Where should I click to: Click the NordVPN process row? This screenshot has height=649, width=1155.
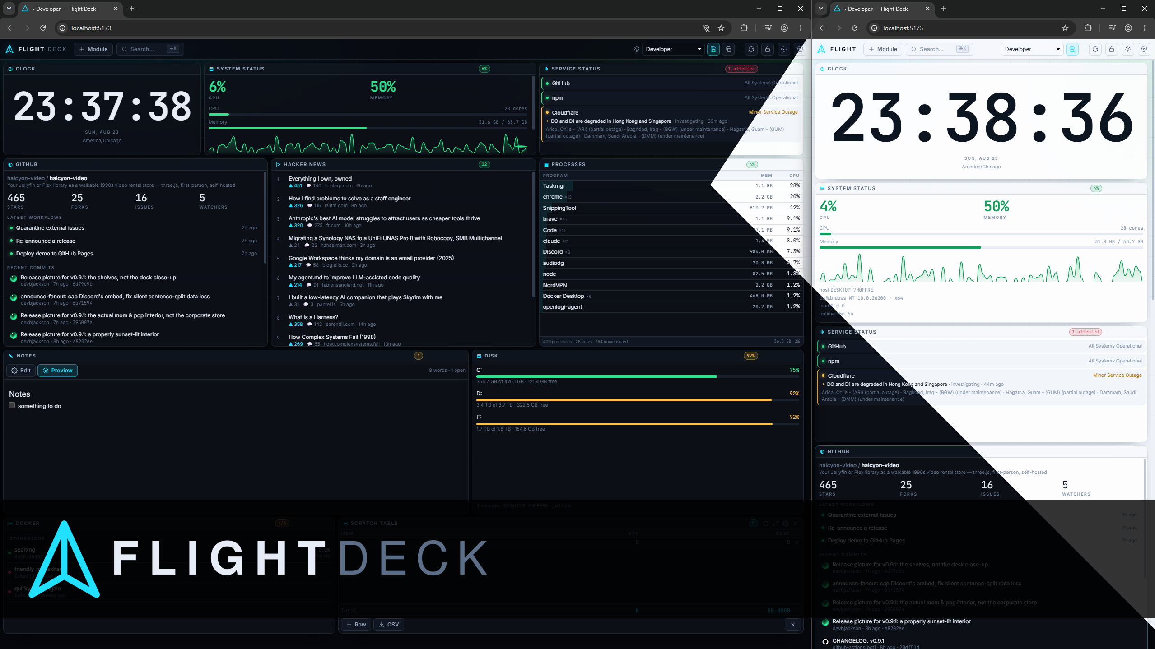(671, 285)
